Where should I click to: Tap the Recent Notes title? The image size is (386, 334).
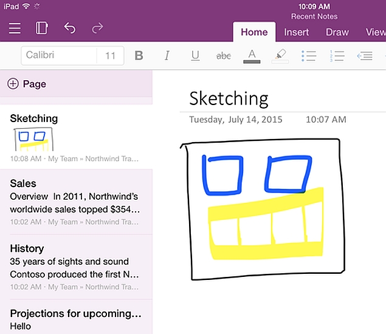point(314,16)
